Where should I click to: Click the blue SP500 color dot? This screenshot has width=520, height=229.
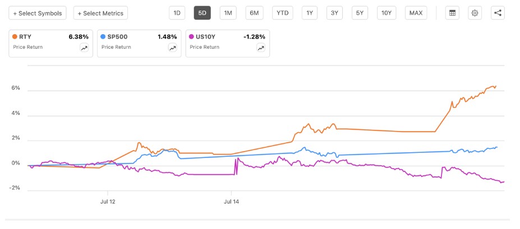[x=103, y=37]
